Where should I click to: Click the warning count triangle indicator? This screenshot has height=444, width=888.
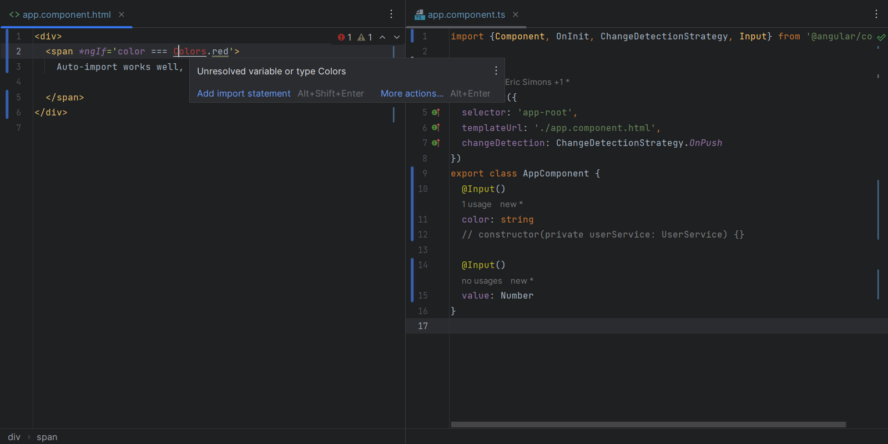tap(365, 37)
